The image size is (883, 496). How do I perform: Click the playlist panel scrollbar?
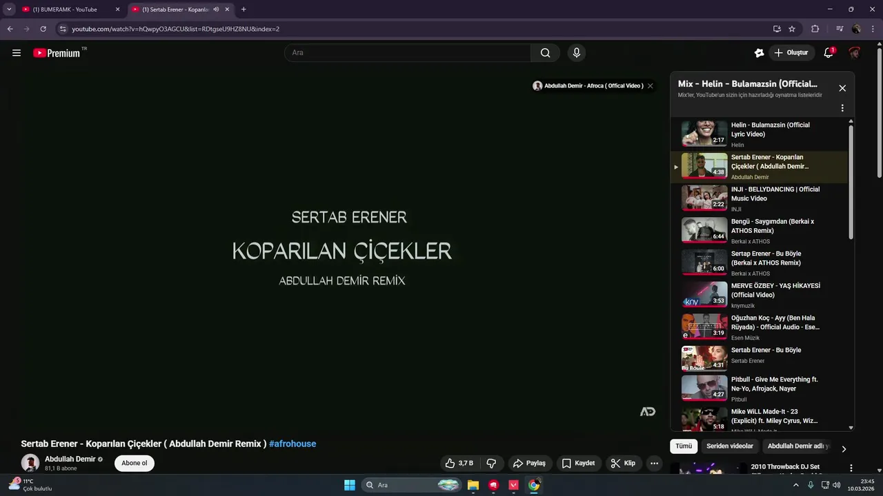click(x=851, y=182)
